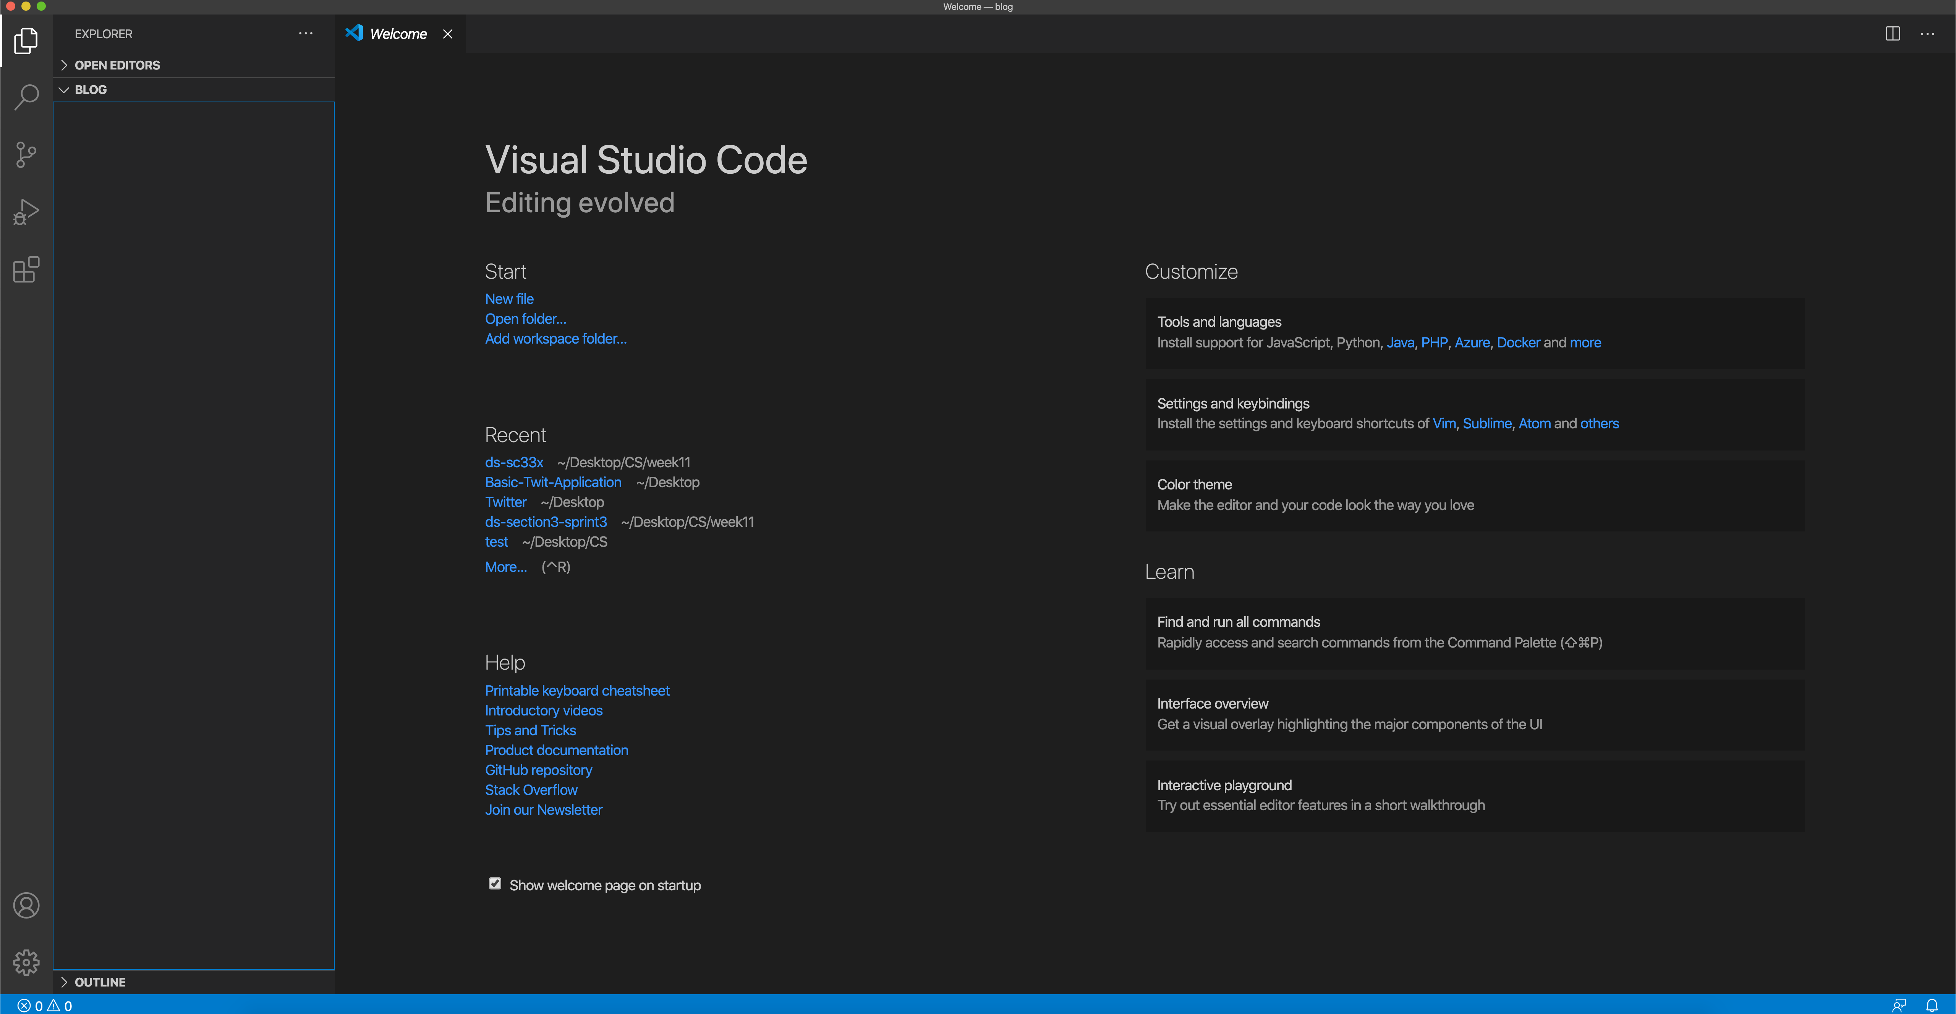Open the Explorer view in activity bar

click(26, 40)
